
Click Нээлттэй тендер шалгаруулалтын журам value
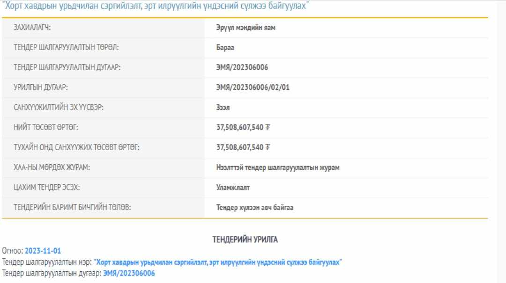(277, 167)
